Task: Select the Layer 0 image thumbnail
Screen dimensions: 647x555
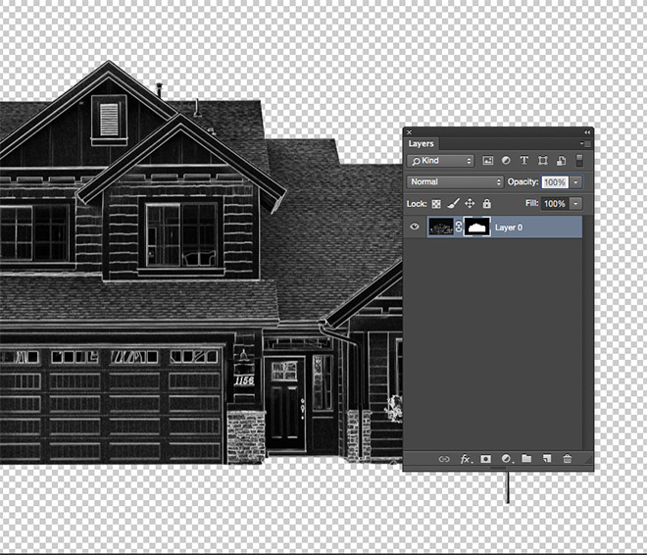Action: 441,227
